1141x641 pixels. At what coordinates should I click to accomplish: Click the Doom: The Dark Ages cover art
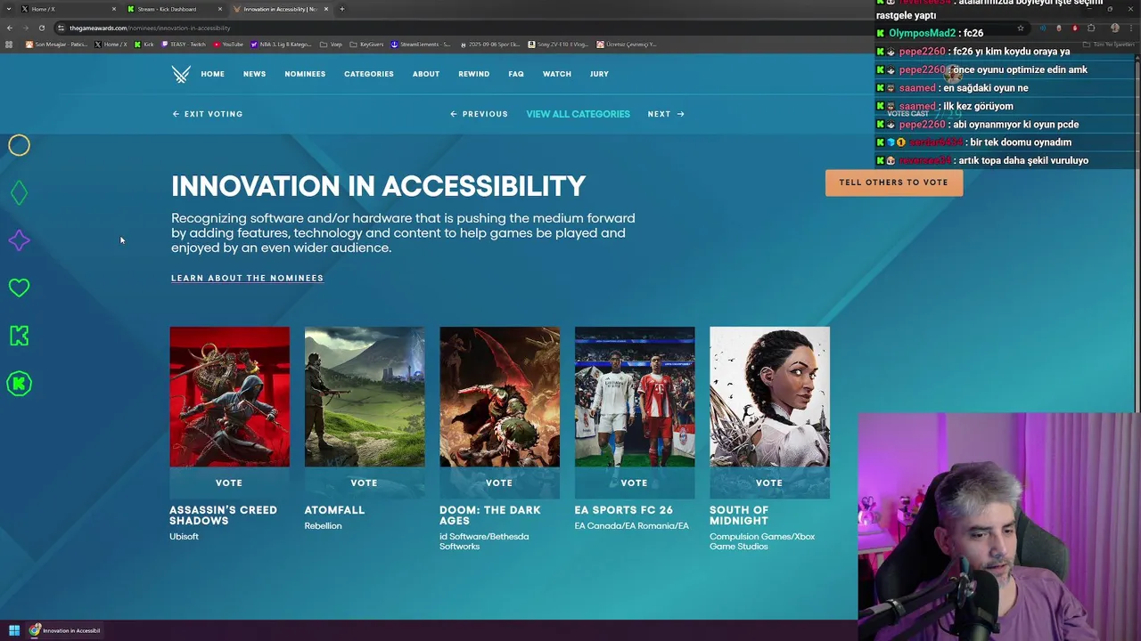[x=499, y=396]
